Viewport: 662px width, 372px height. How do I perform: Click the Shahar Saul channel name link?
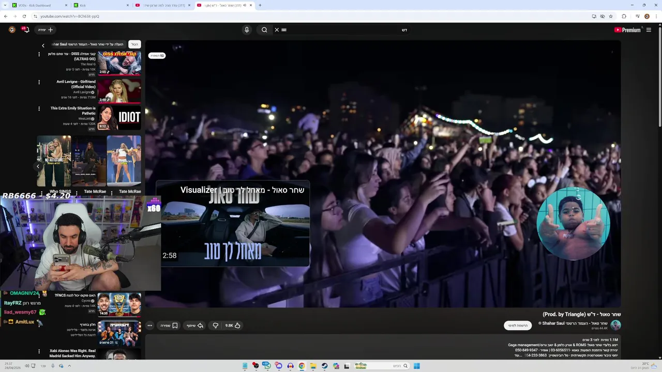tap(575, 323)
